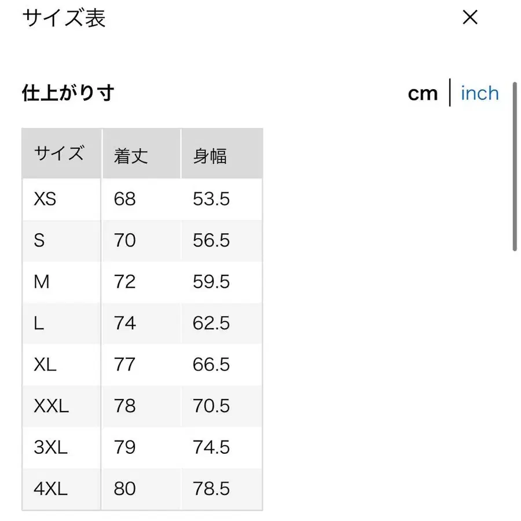The height and width of the screenshot is (521, 521).
Task: Click the サイズ表 title text
Action: tap(64, 18)
